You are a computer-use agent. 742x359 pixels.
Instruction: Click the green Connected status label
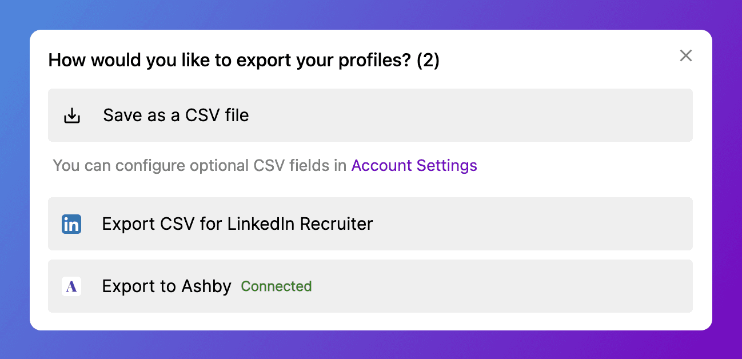tap(276, 286)
